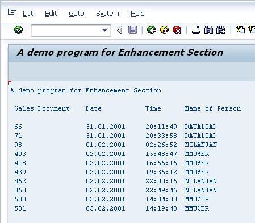The height and width of the screenshot is (223, 255).
Task: Click MMUSER in the row for document 403
Action: point(197,154)
